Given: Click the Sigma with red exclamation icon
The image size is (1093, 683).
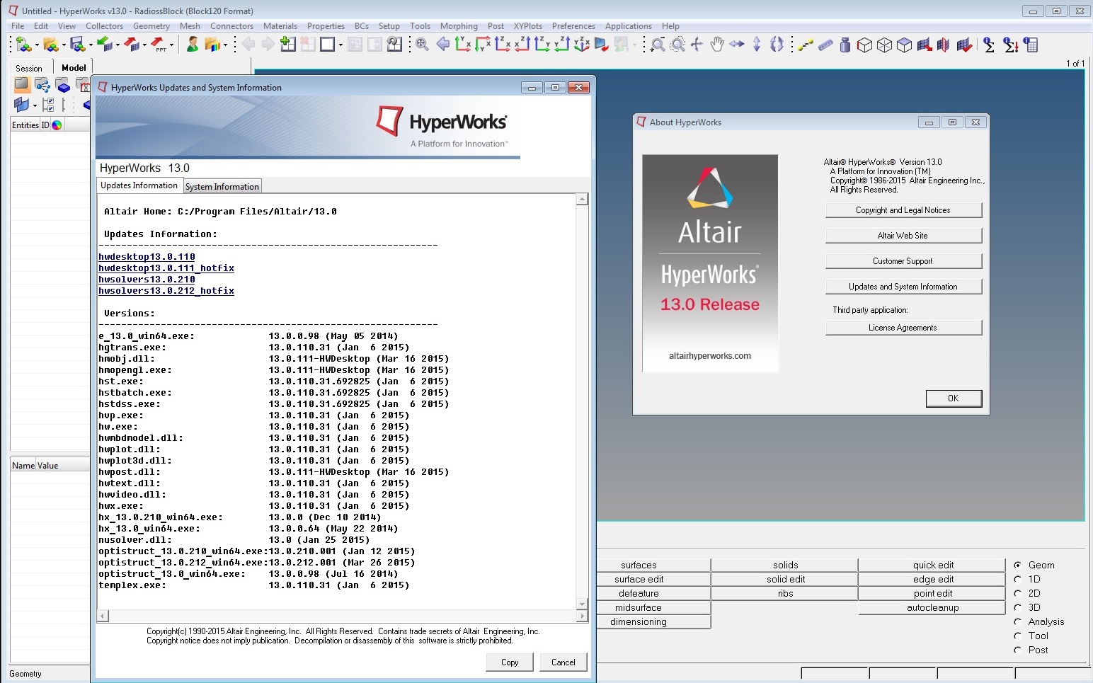Looking at the screenshot, I should tap(1011, 45).
